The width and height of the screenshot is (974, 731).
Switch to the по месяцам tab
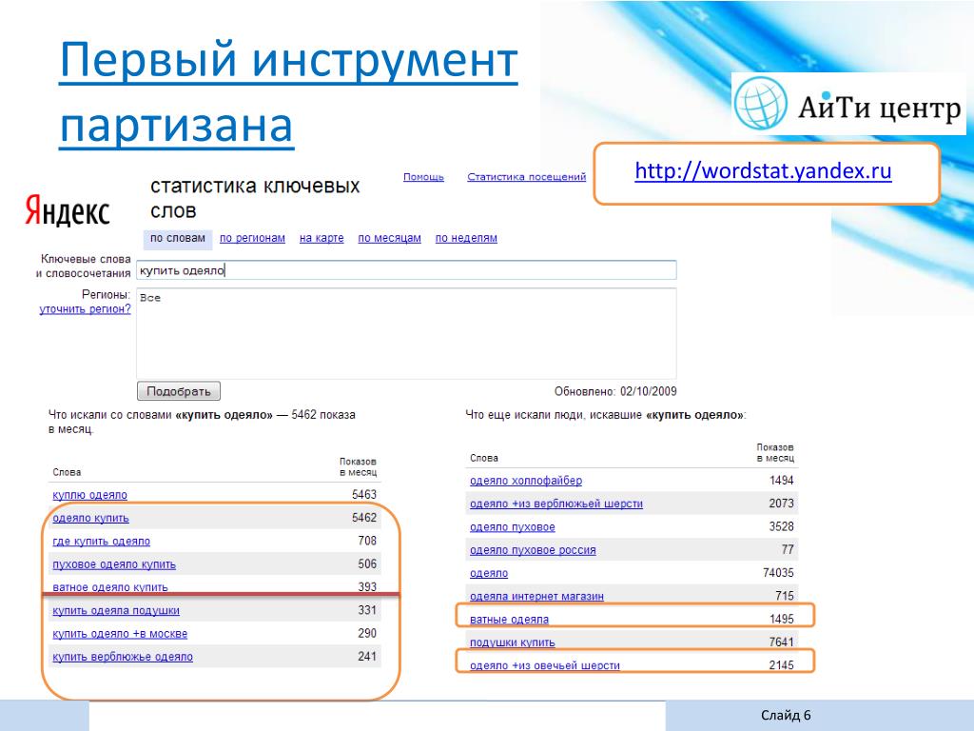tap(389, 238)
